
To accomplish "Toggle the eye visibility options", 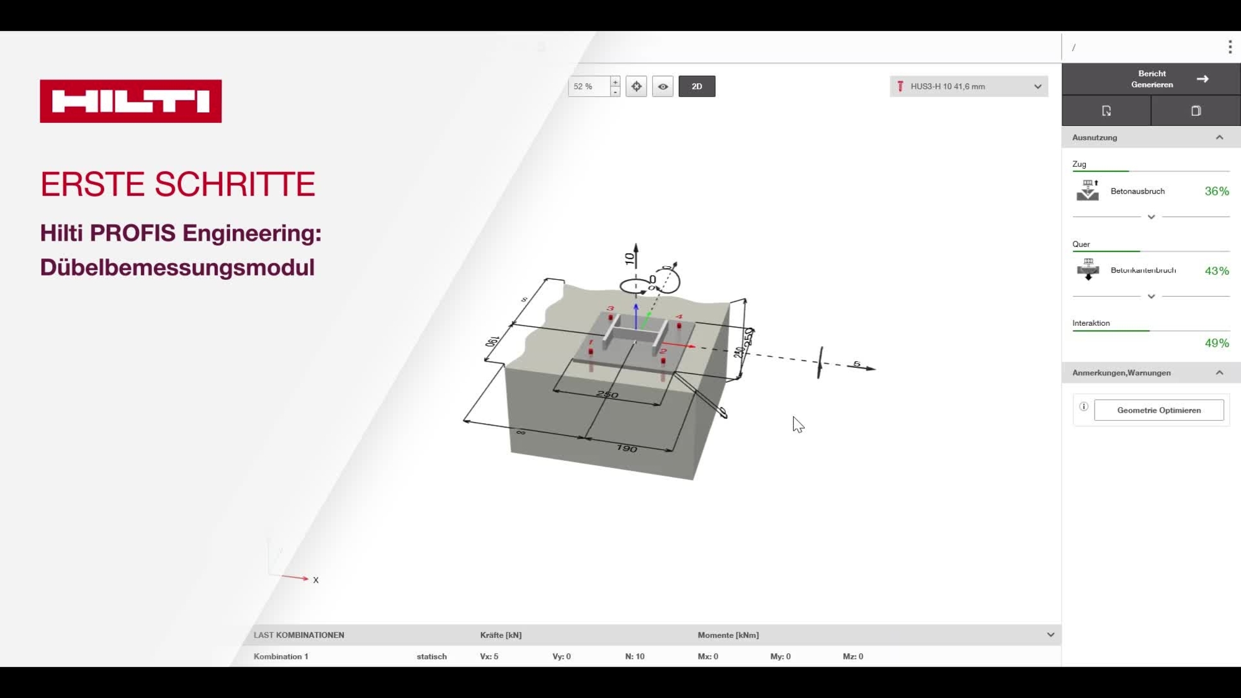I will [x=663, y=86].
